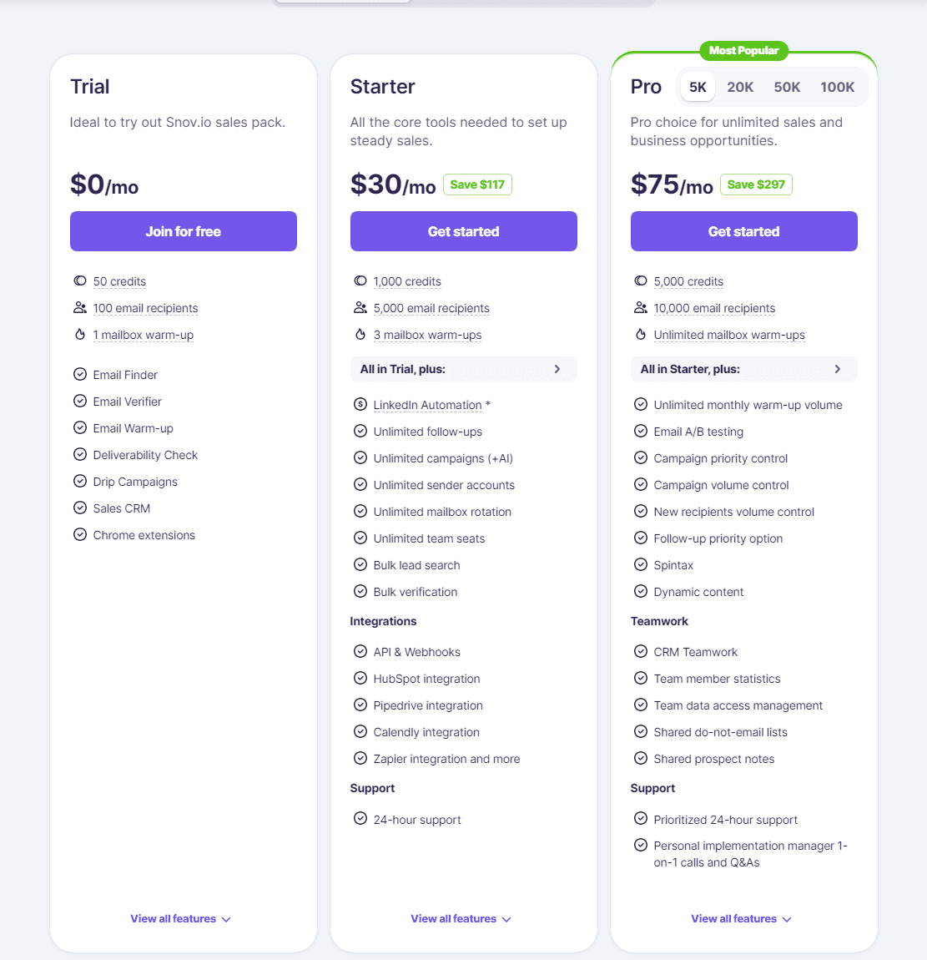Viewport: 927px width, 960px height.
Task: Click the horizontal scrollbar at the top
Action: [x=342, y=3]
